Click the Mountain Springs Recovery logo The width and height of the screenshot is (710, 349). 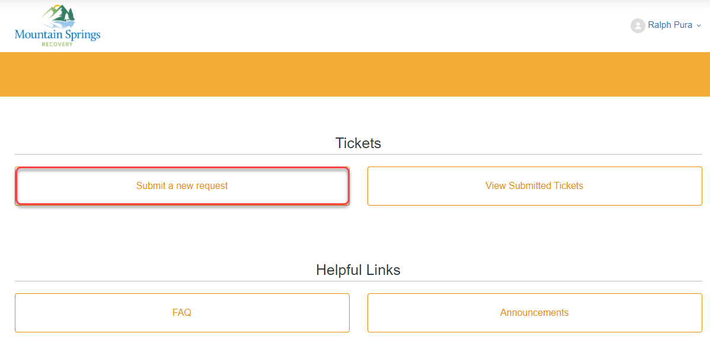[x=57, y=26]
